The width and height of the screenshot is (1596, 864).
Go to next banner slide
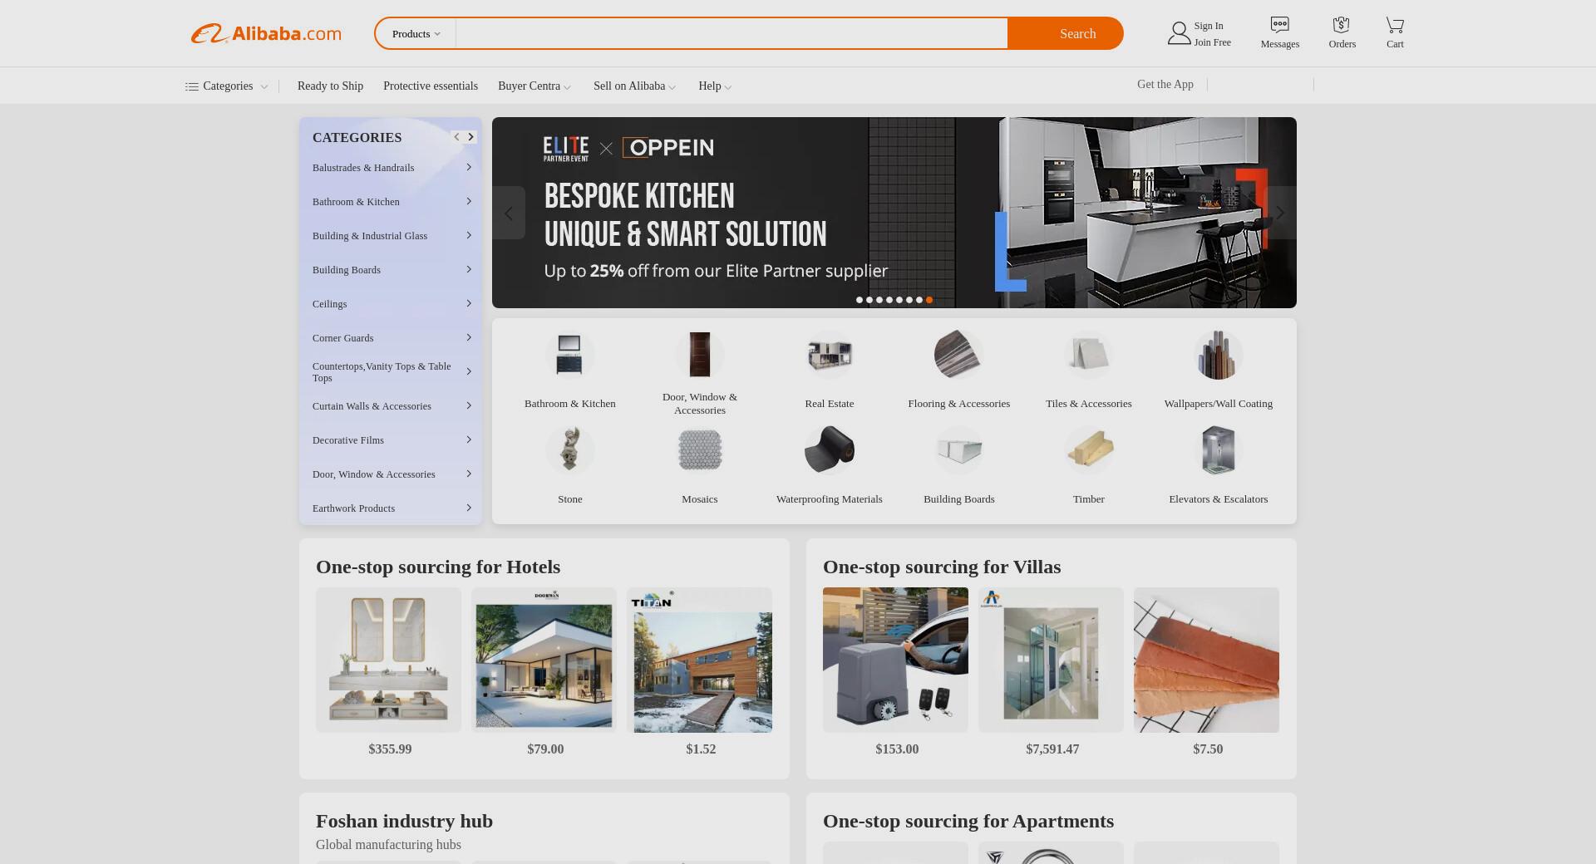[1280, 213]
